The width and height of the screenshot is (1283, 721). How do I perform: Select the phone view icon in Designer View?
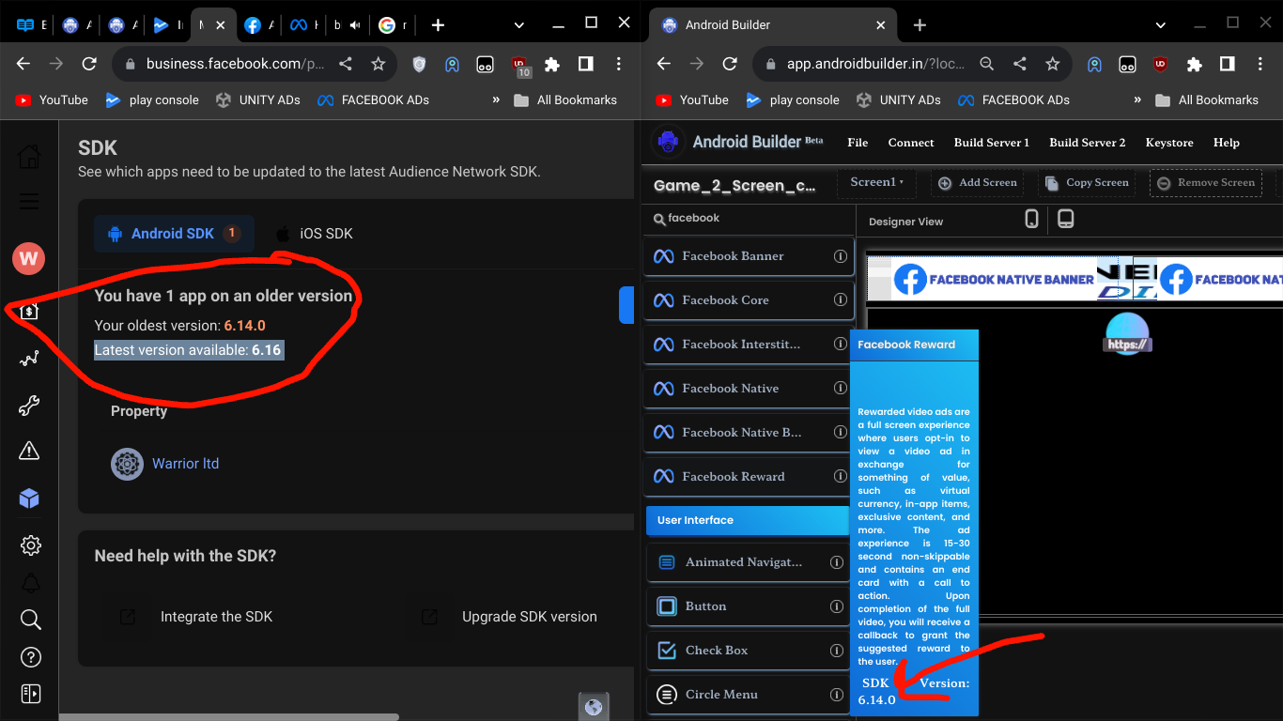coord(1031,220)
